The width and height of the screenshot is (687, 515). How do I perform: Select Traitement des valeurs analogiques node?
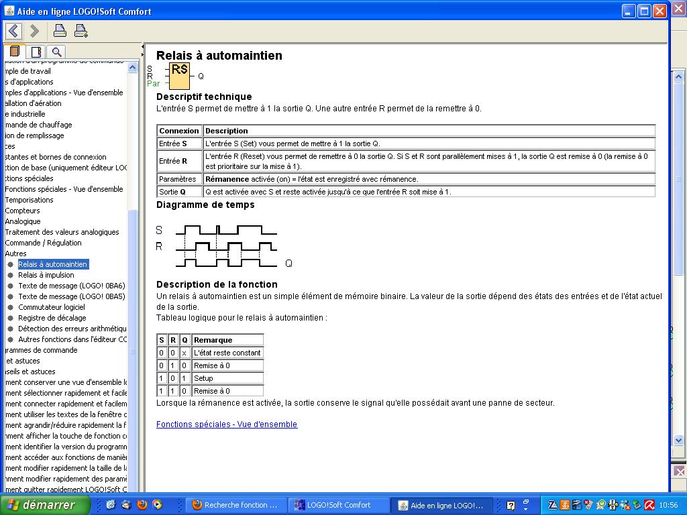62,232
